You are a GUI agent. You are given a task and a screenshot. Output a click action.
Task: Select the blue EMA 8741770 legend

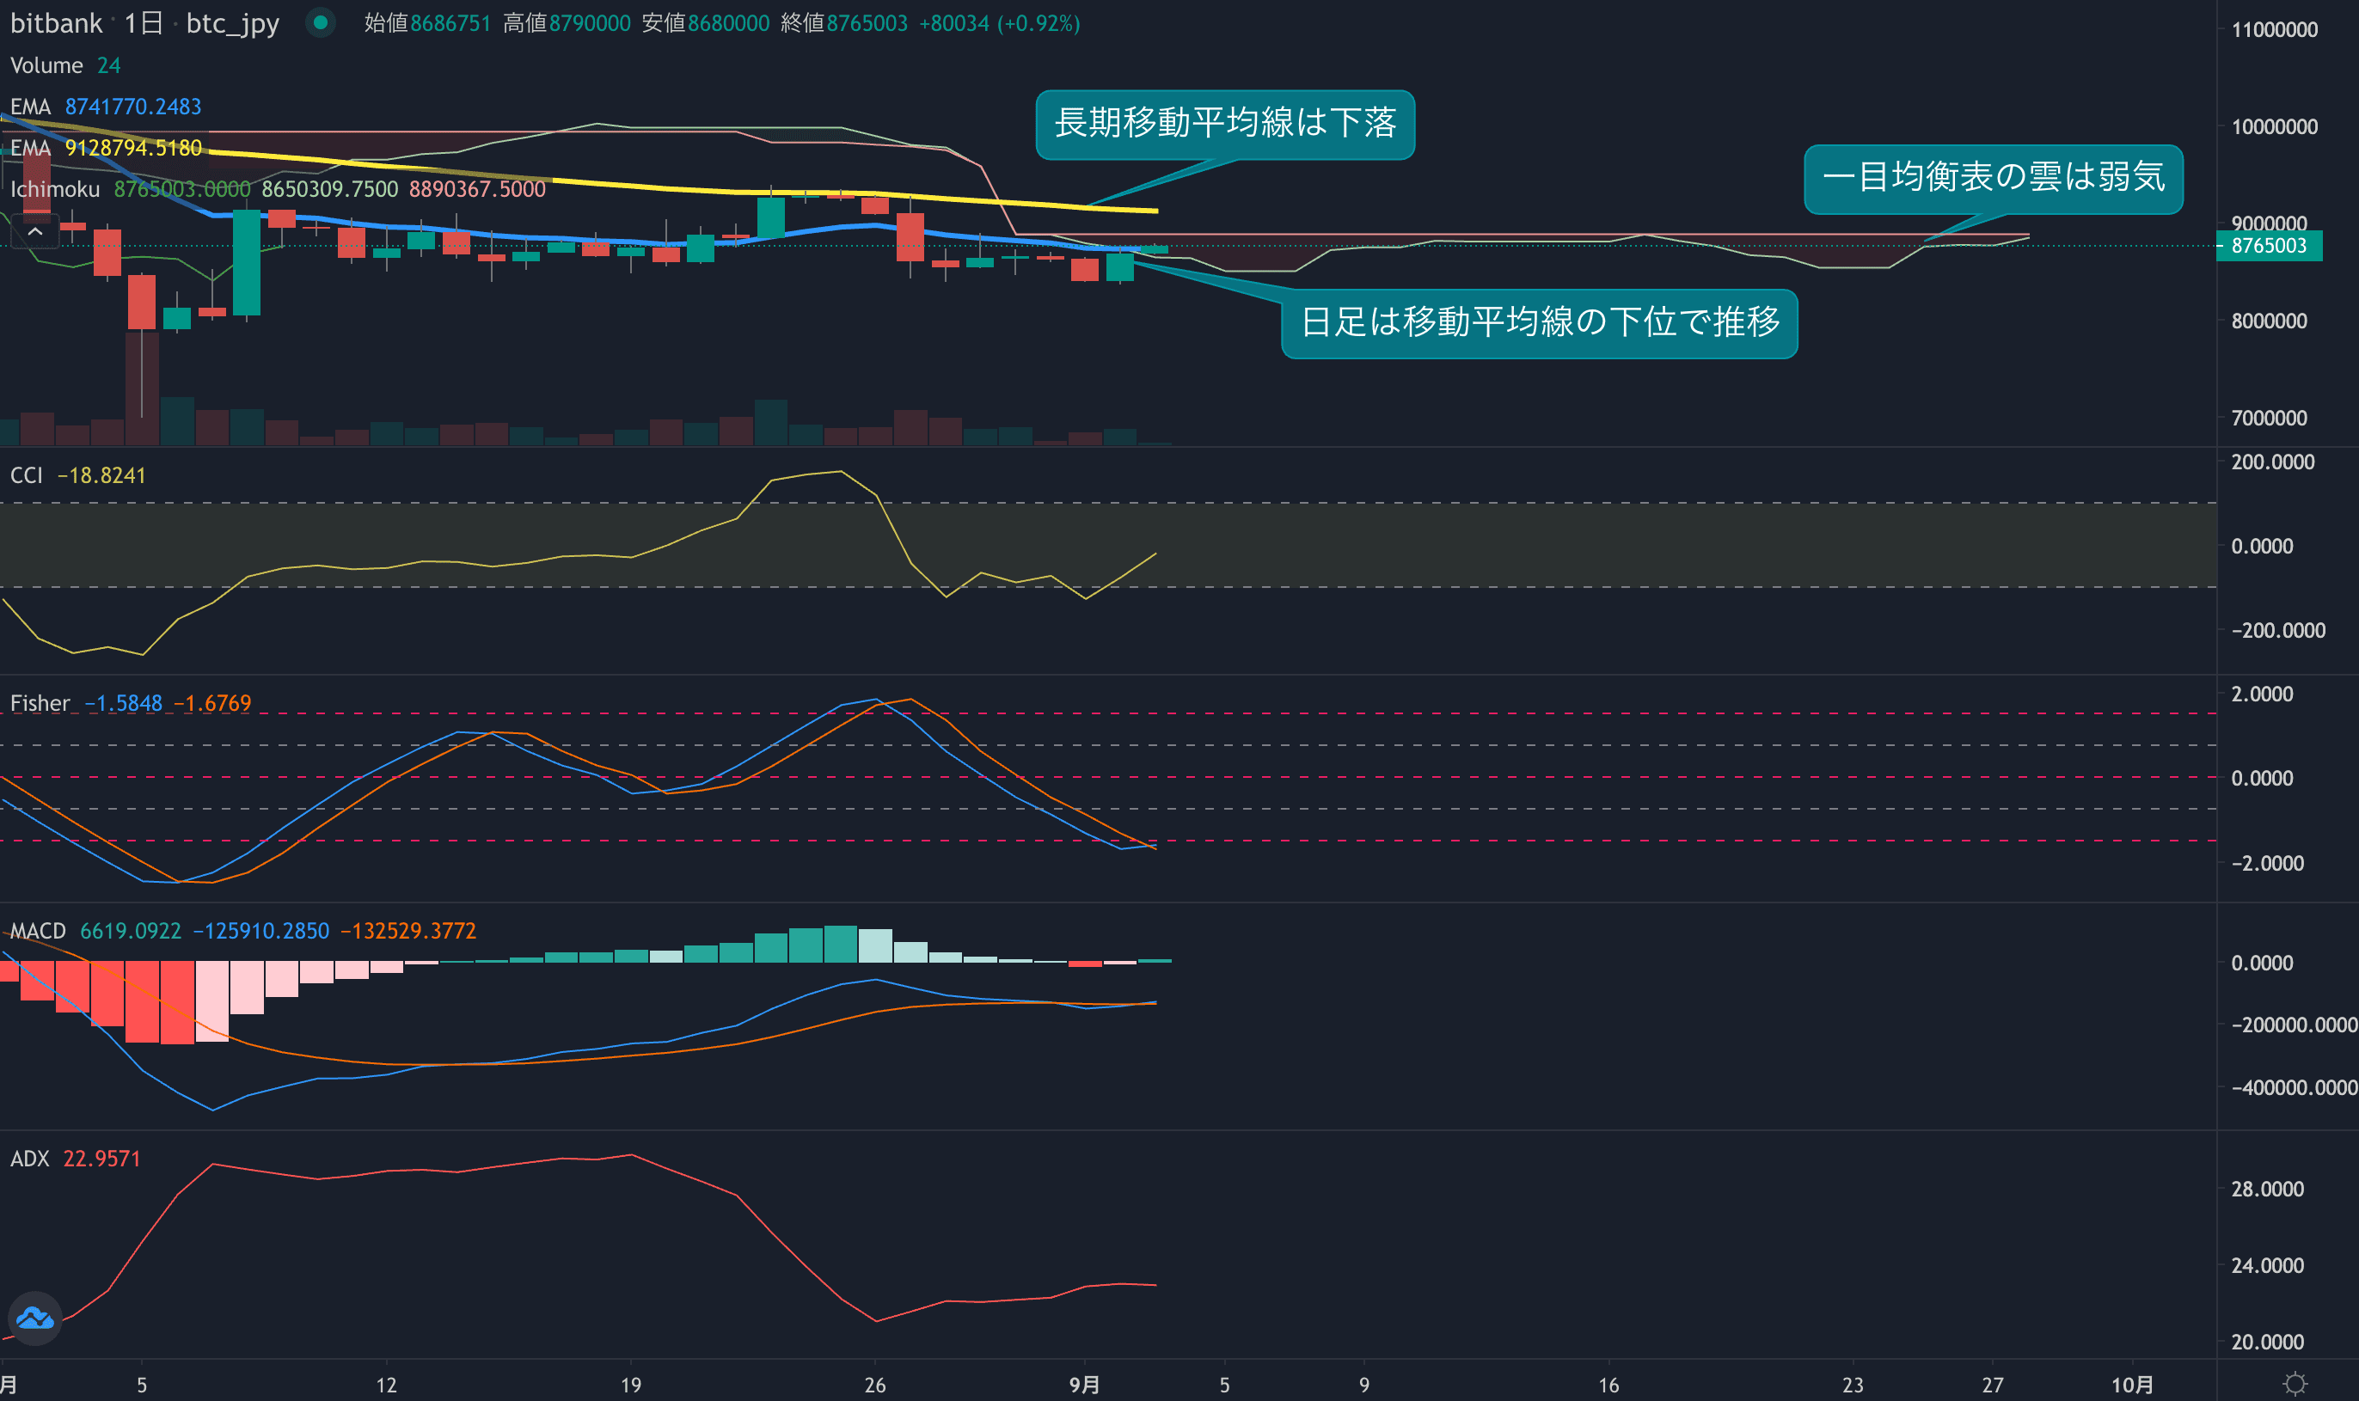[x=30, y=107]
